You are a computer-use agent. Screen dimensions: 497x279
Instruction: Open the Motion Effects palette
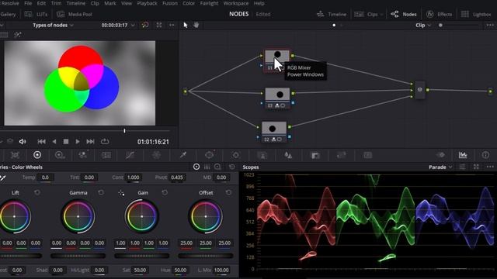pos(106,155)
